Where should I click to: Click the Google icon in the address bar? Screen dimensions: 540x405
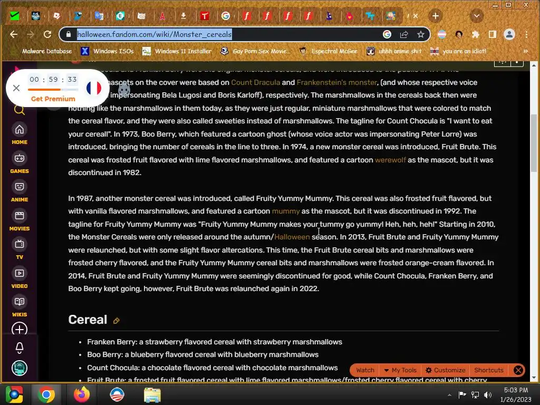[387, 34]
